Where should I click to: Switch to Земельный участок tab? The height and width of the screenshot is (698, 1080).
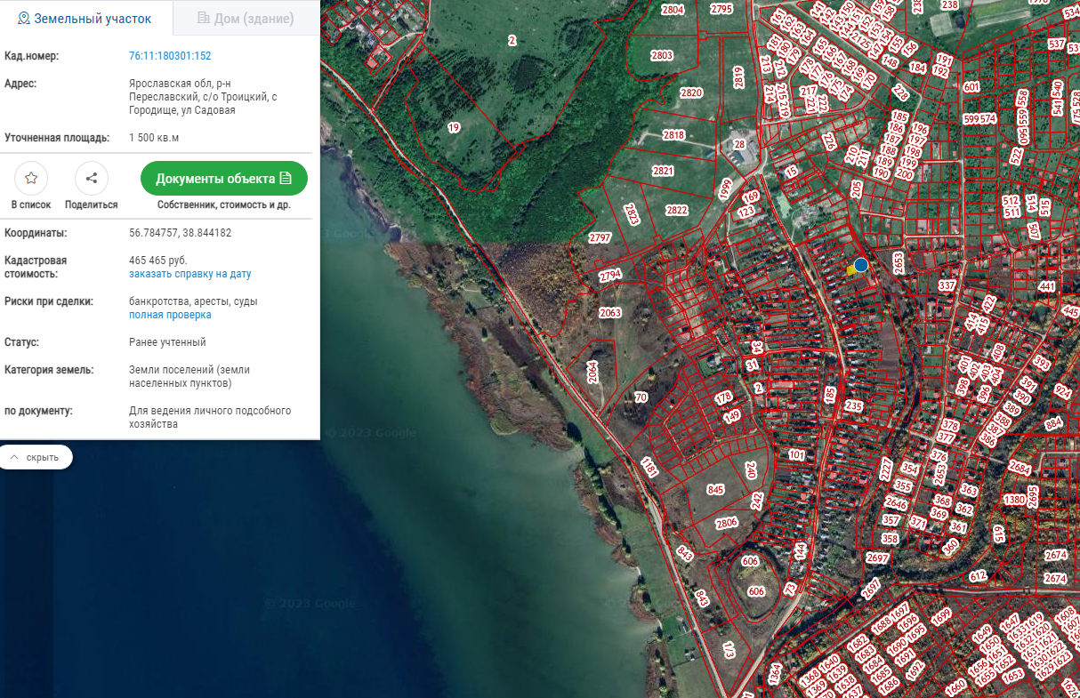pos(85,18)
